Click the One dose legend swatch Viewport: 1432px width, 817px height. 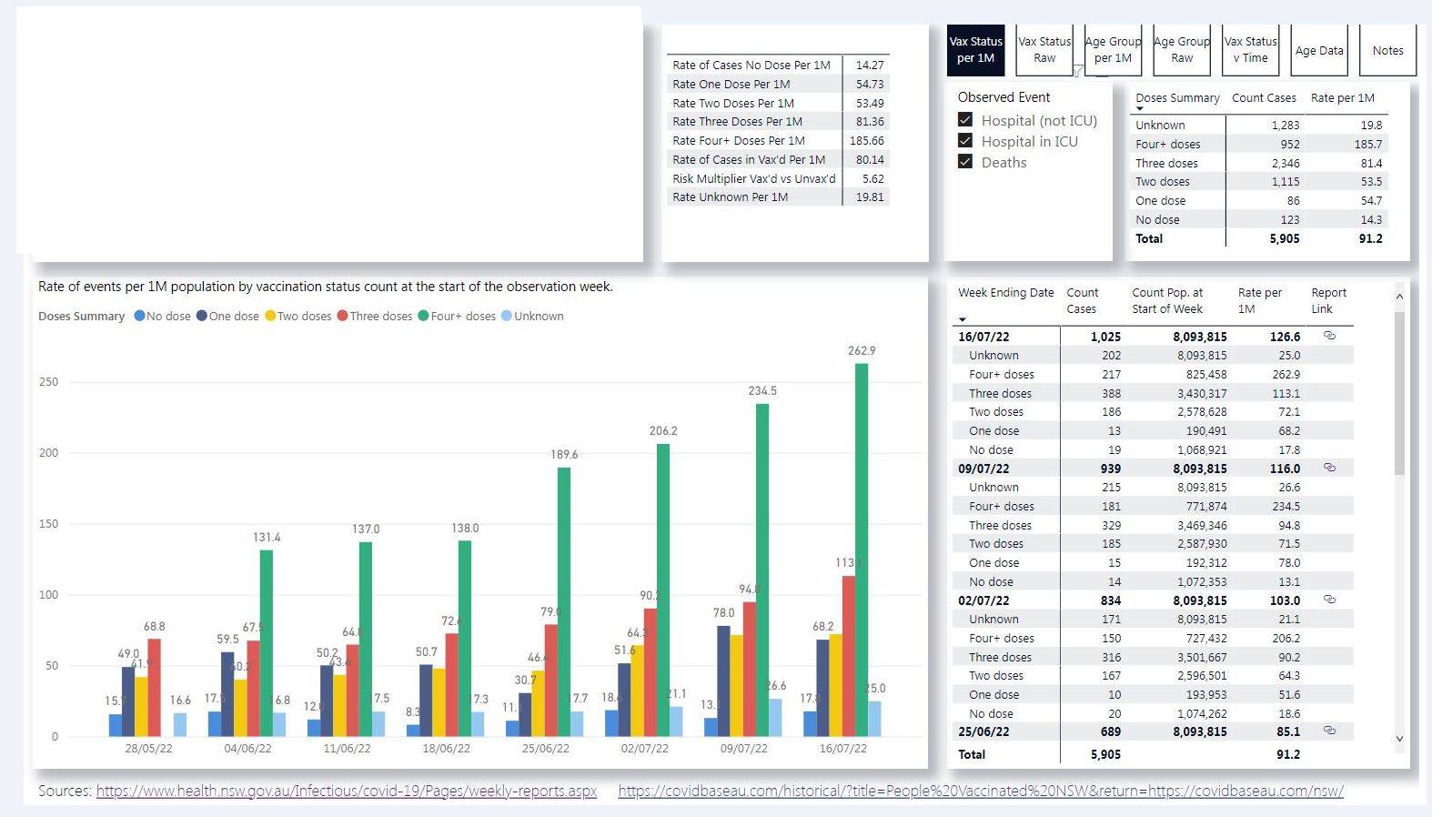pos(202,316)
